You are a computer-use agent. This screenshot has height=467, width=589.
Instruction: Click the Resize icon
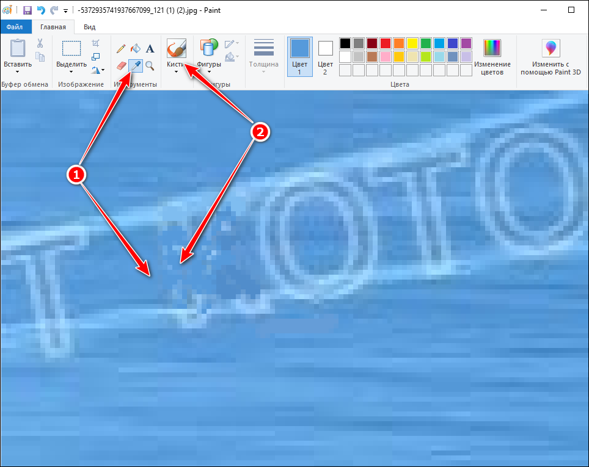(x=95, y=57)
